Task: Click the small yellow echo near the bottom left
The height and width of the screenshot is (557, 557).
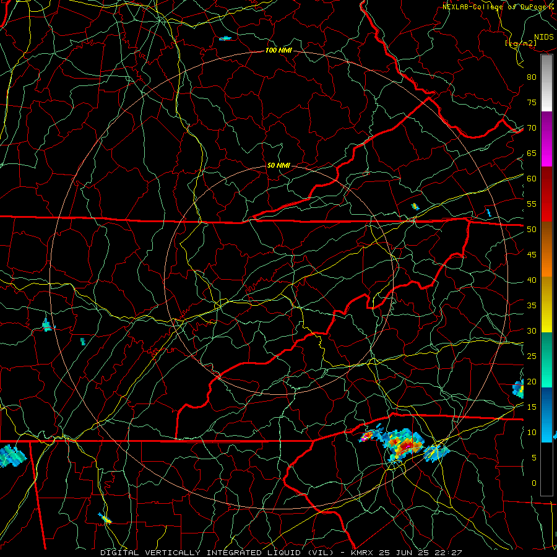Action: pyautogui.click(x=105, y=519)
